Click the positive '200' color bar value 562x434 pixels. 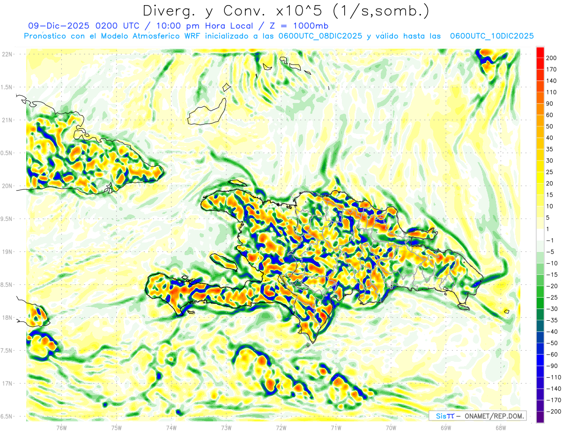[552, 58]
